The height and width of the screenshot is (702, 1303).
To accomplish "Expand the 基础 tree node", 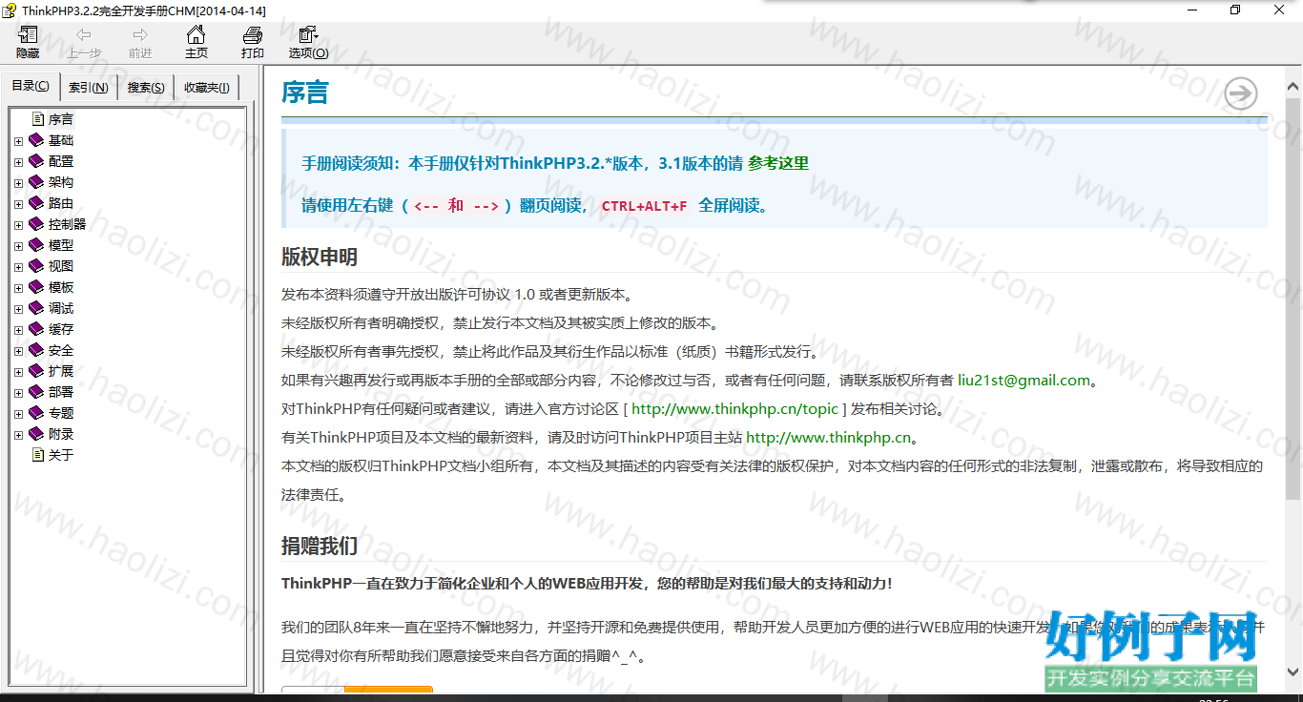I will [x=18, y=141].
